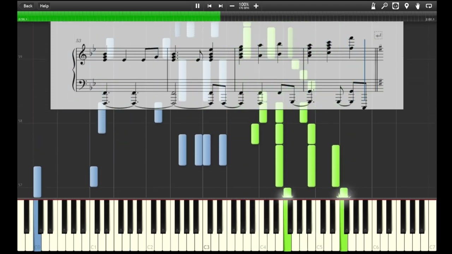Image resolution: width=452 pixels, height=254 pixels.
Task: Click the 0:59.1 elapsed time label
Action: [23, 19]
